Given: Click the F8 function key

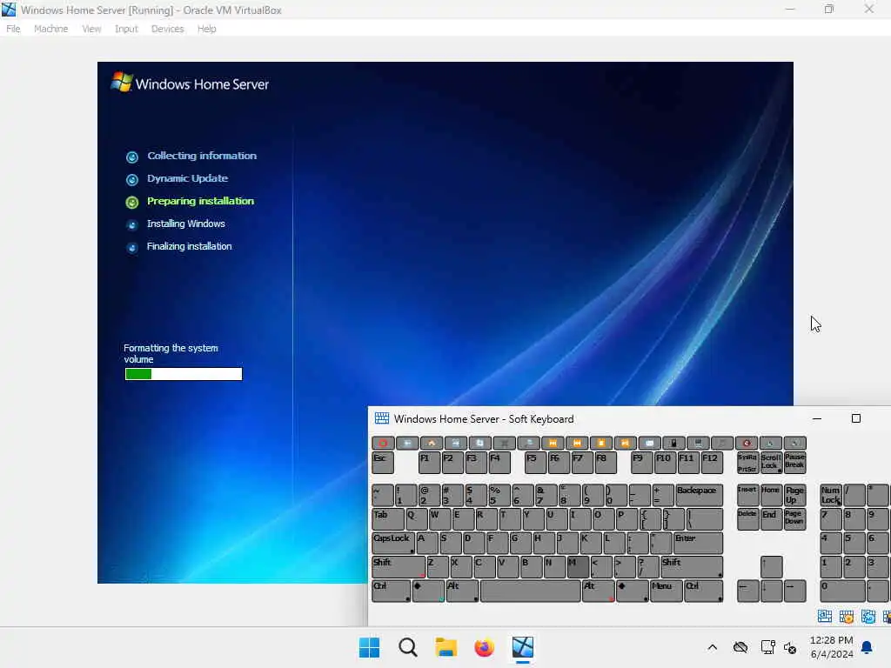Looking at the screenshot, I should 606,463.
